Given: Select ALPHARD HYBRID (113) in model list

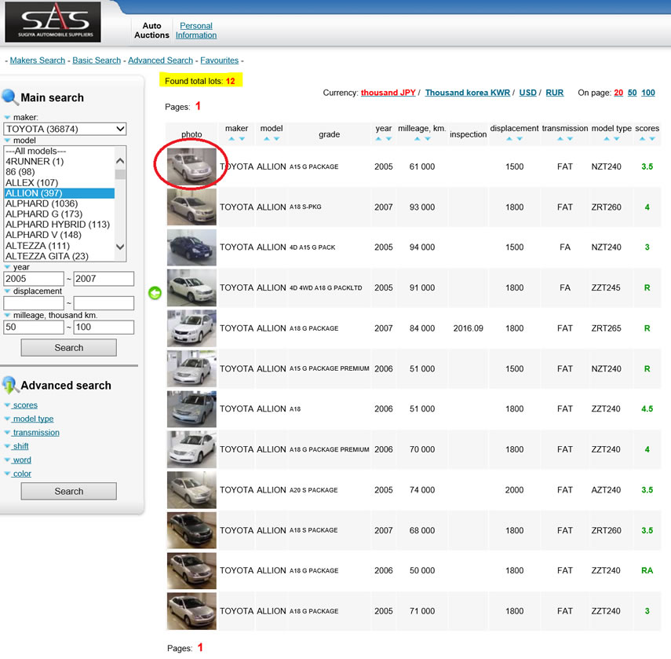Looking at the screenshot, I should coord(57,225).
